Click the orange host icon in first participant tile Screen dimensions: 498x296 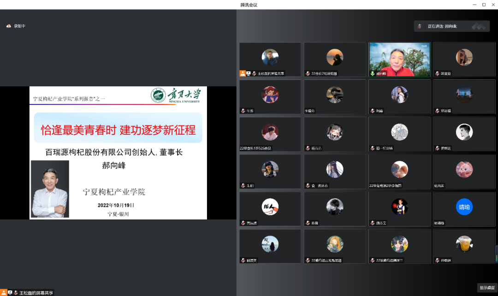click(x=242, y=73)
